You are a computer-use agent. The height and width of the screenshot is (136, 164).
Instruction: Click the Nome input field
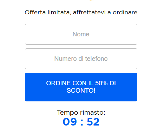click(81, 34)
